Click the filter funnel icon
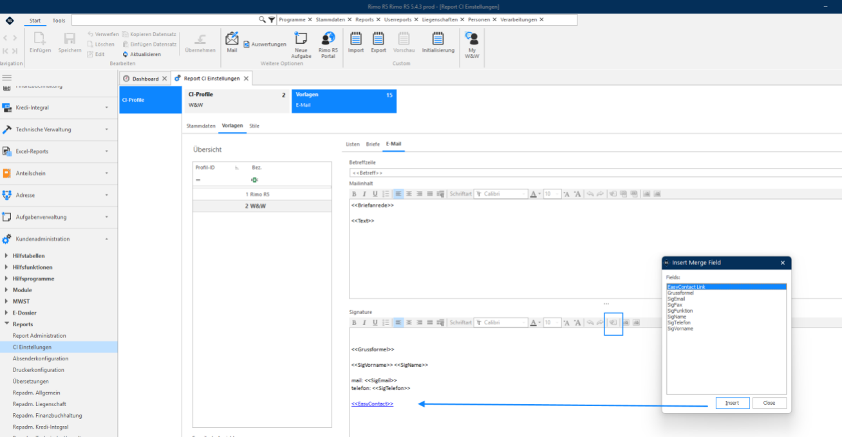The height and width of the screenshot is (437, 842). (x=271, y=20)
